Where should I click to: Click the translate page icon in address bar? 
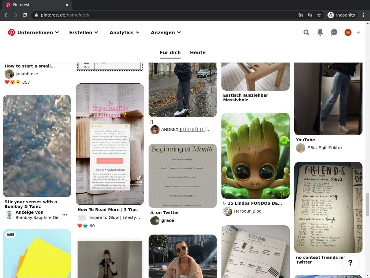301,15
